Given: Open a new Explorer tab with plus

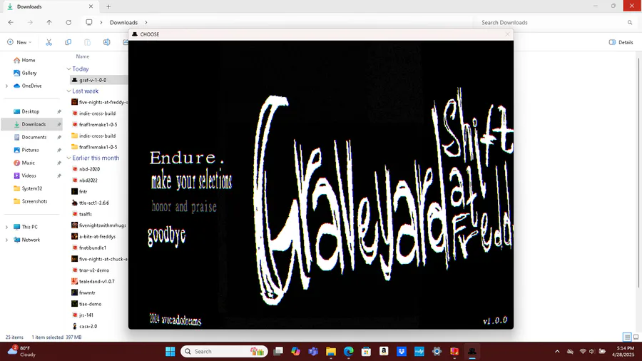Looking at the screenshot, I should (108, 6).
